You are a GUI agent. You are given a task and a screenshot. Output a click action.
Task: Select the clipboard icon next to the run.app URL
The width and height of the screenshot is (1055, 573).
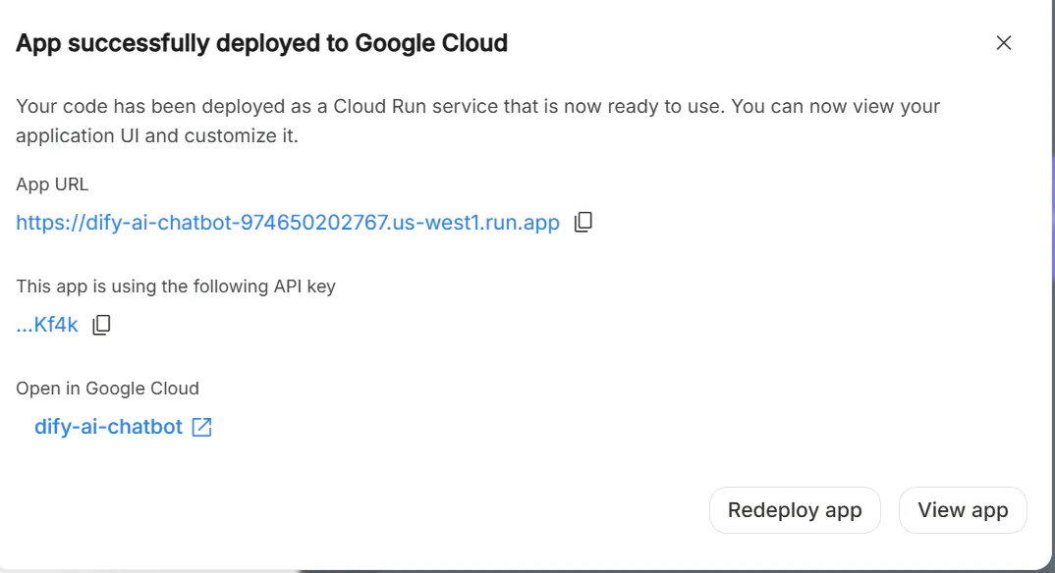(x=583, y=222)
